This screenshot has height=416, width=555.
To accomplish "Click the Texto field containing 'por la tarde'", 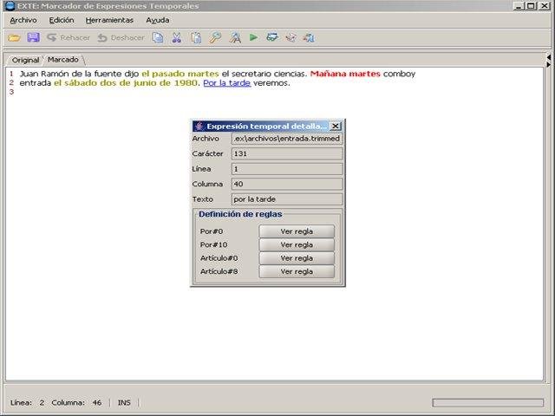I will (286, 199).
